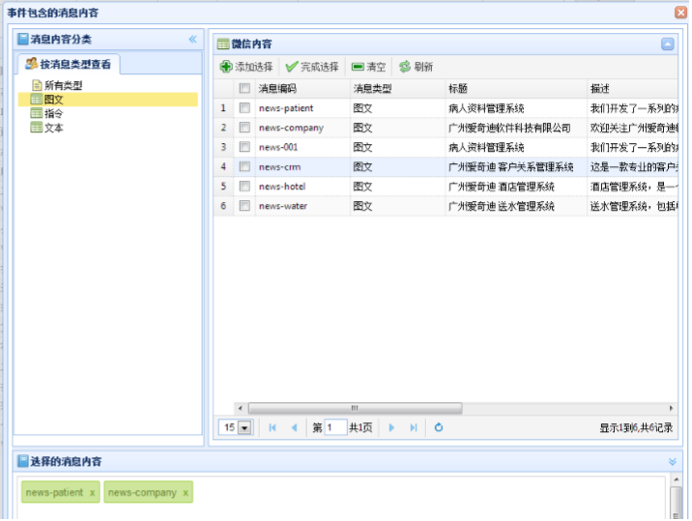Remove the news-company tag via its x
692x521 pixels.
(x=186, y=493)
